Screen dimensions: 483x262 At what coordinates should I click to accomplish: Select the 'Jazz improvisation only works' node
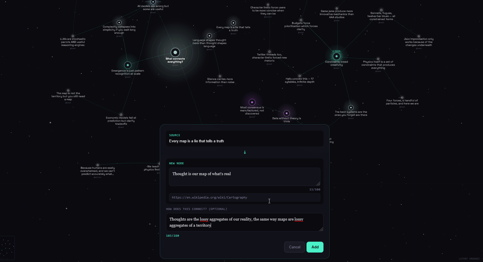[x=419, y=36]
